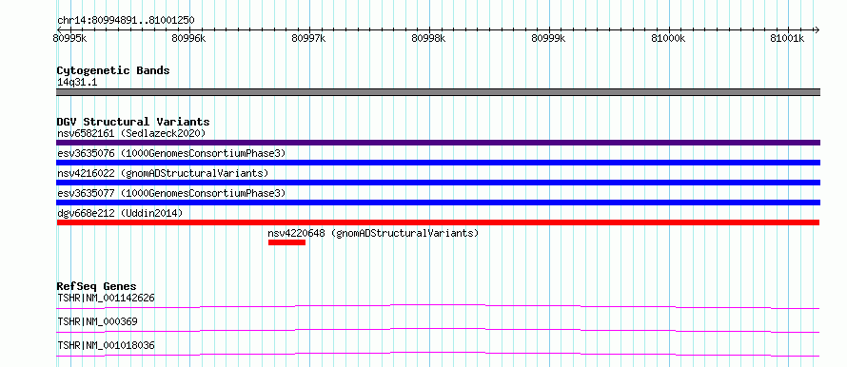Select the TSHR|NM_001142626 magenta gene line

click(438, 306)
